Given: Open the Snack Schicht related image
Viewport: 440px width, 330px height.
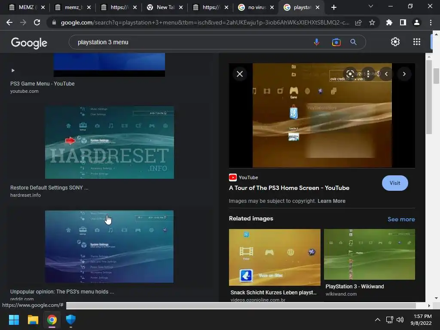Looking at the screenshot, I should pos(275,257).
